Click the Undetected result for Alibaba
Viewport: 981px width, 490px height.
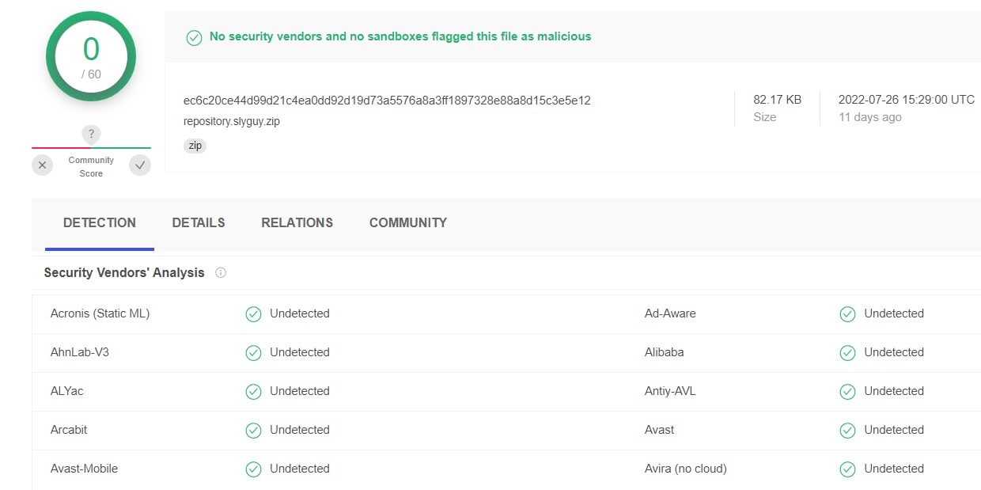coord(894,352)
